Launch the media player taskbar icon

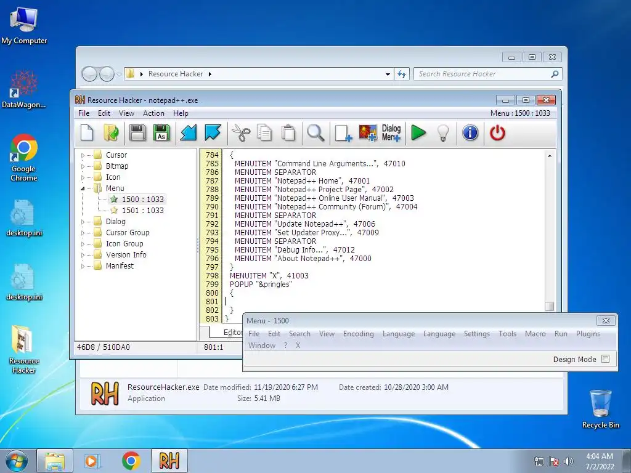point(92,461)
